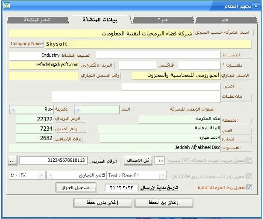Click the البريد الالكتروني label
This screenshot has height=219, width=263.
[97, 65]
